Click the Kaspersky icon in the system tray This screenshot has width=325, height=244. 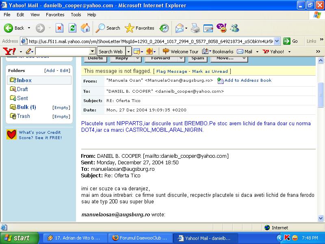(x=287, y=237)
